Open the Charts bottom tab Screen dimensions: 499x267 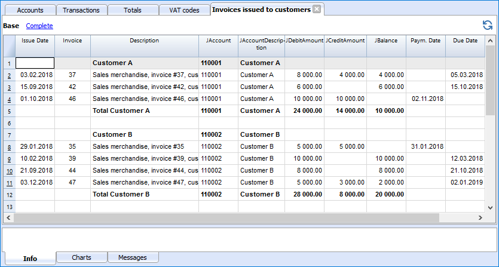pyautogui.click(x=81, y=257)
